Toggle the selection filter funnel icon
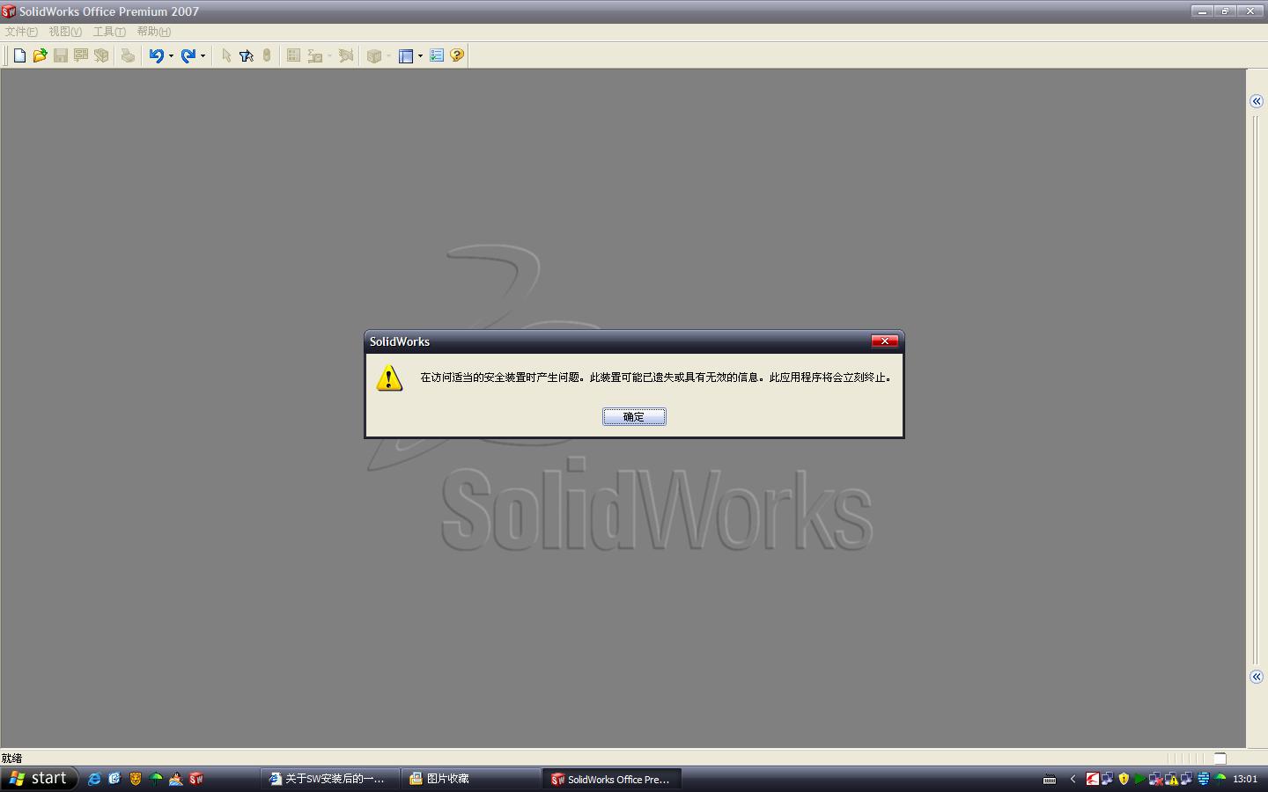 coord(247,55)
